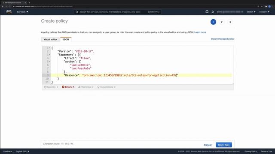Open the Support dropdown menu
Screen dimensions: 275x154
[x=264, y=12]
